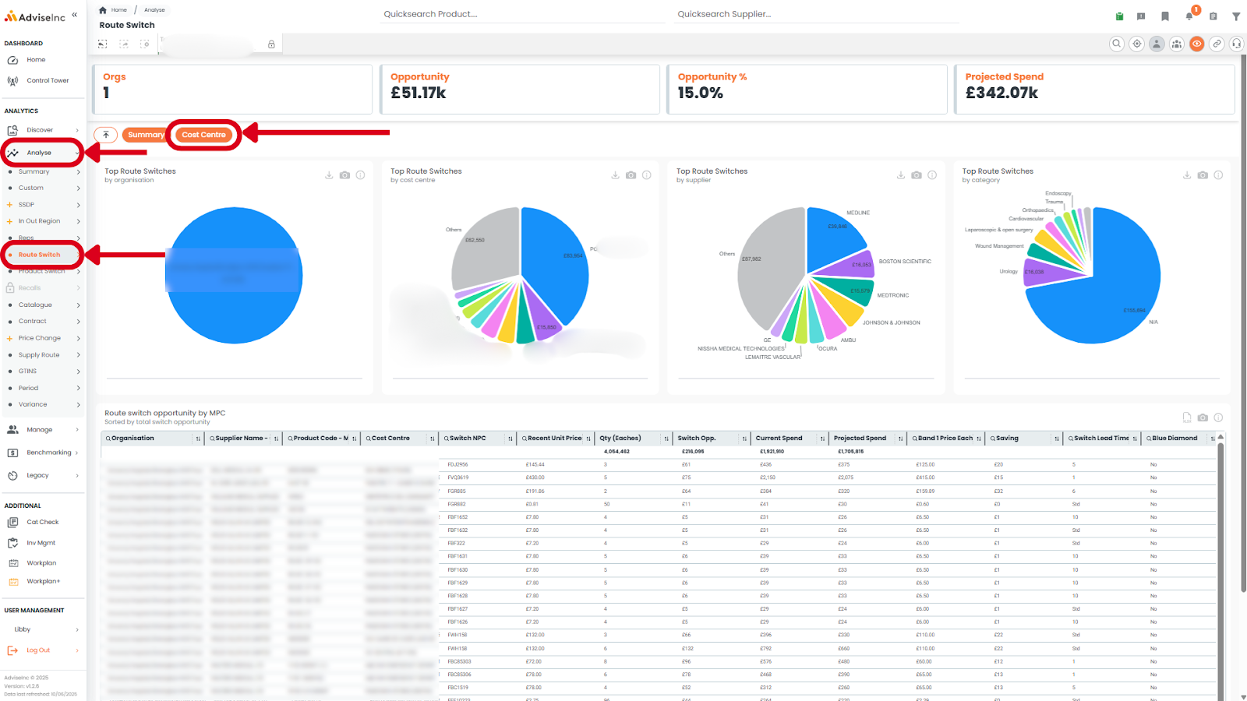Viewport: 1247px width, 701px height.
Task: Toggle the orange eye visibility button
Action: point(1197,44)
